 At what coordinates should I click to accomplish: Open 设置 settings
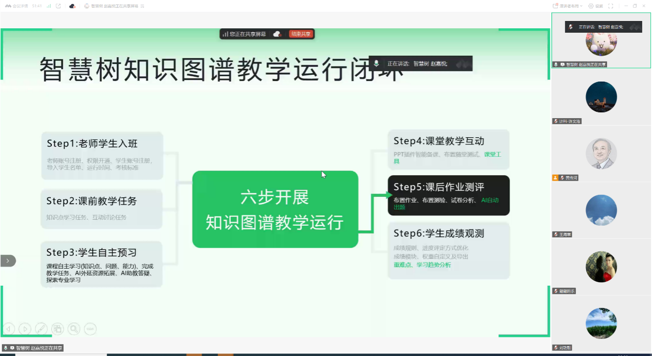pyautogui.click(x=596, y=6)
